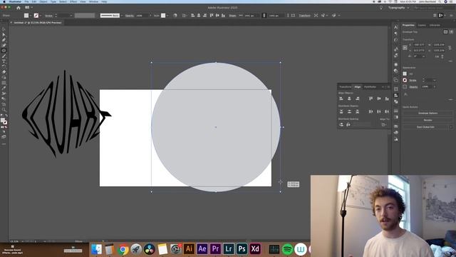Screen dimensions: 456x257
Task: Open the File menu
Action: pyautogui.click(x=26, y=1)
